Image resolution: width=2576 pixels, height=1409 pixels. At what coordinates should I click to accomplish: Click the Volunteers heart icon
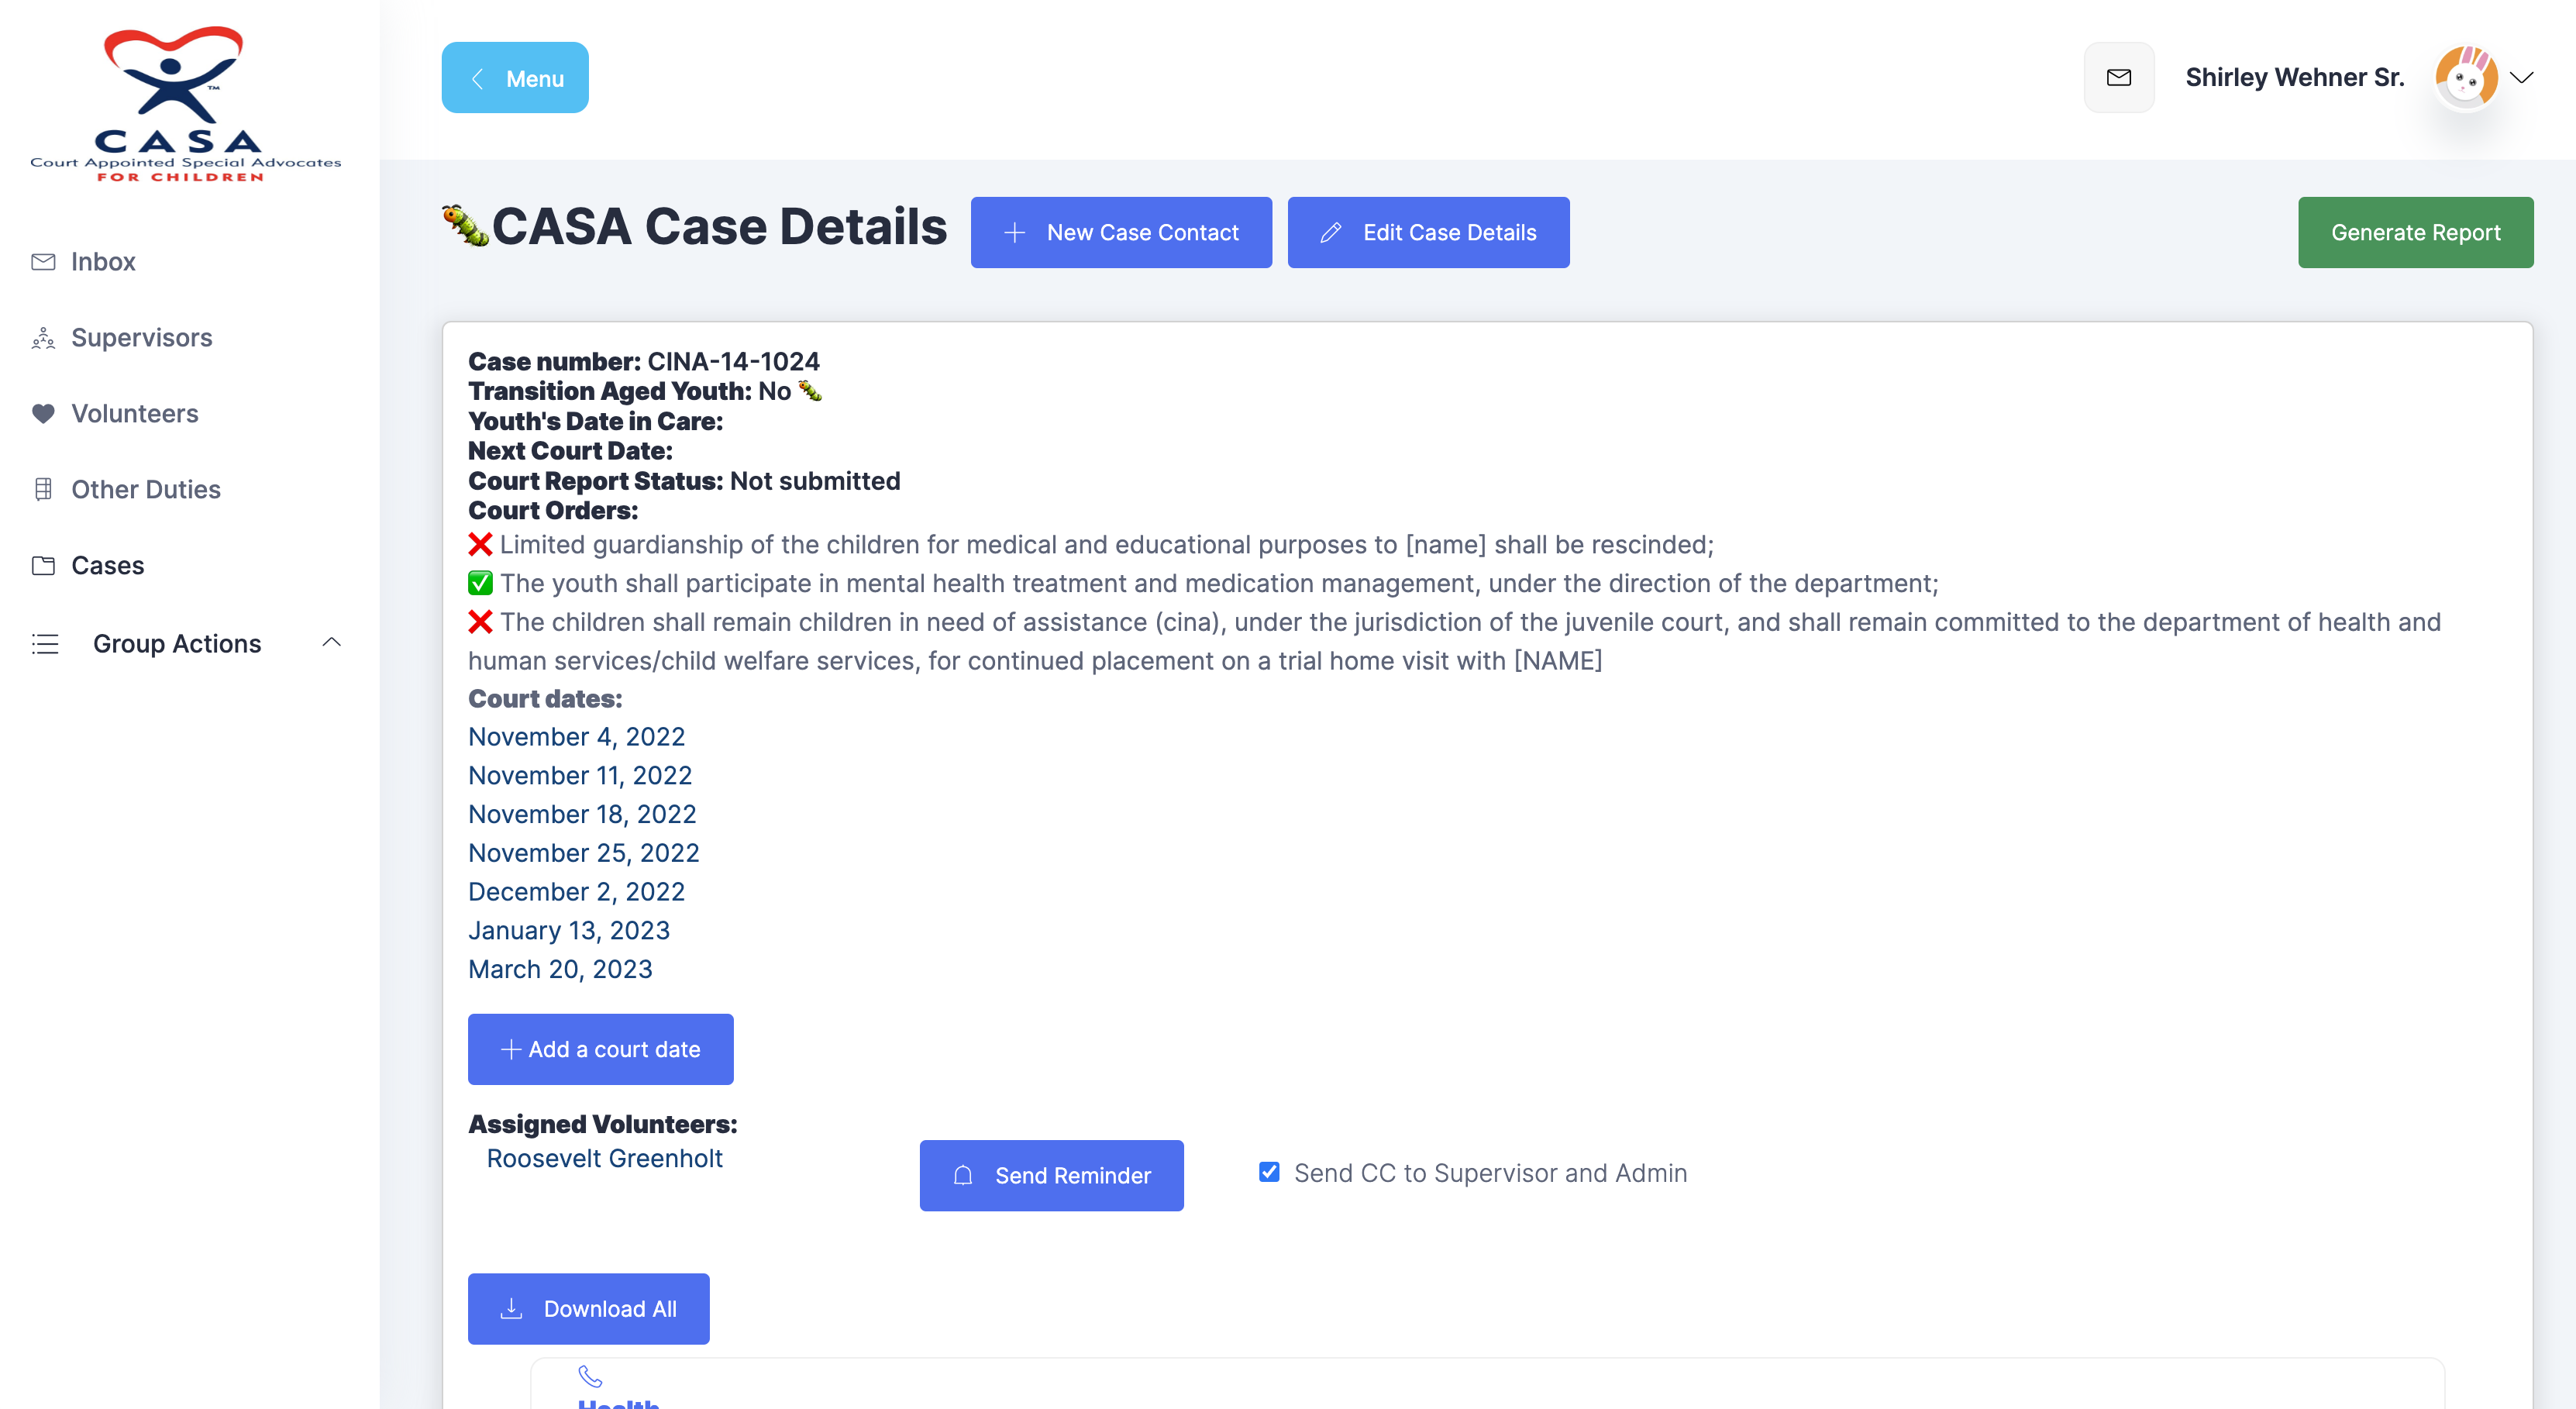click(x=44, y=413)
